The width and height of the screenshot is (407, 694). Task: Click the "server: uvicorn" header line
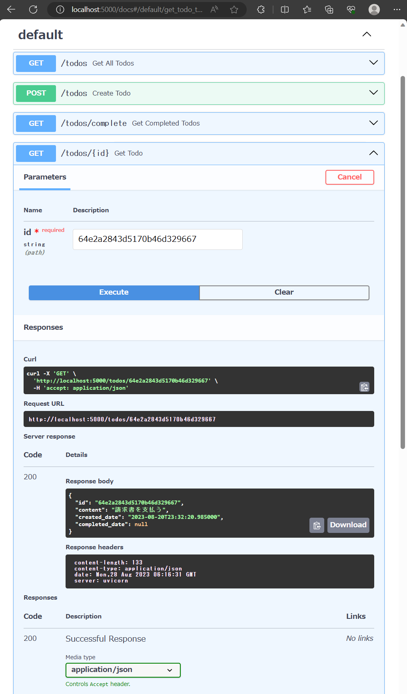click(x=101, y=580)
